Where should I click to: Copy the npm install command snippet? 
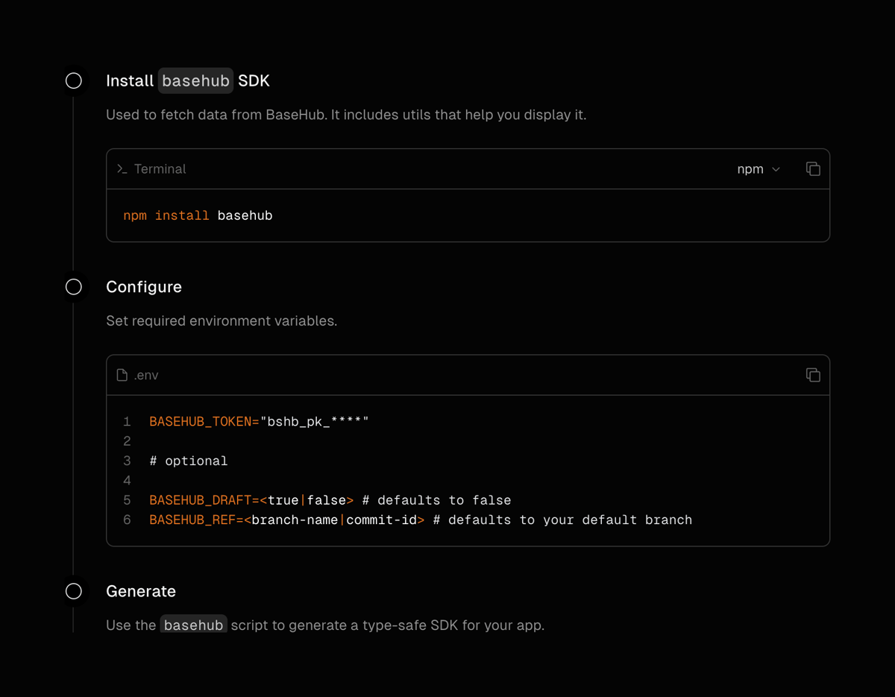(x=812, y=168)
